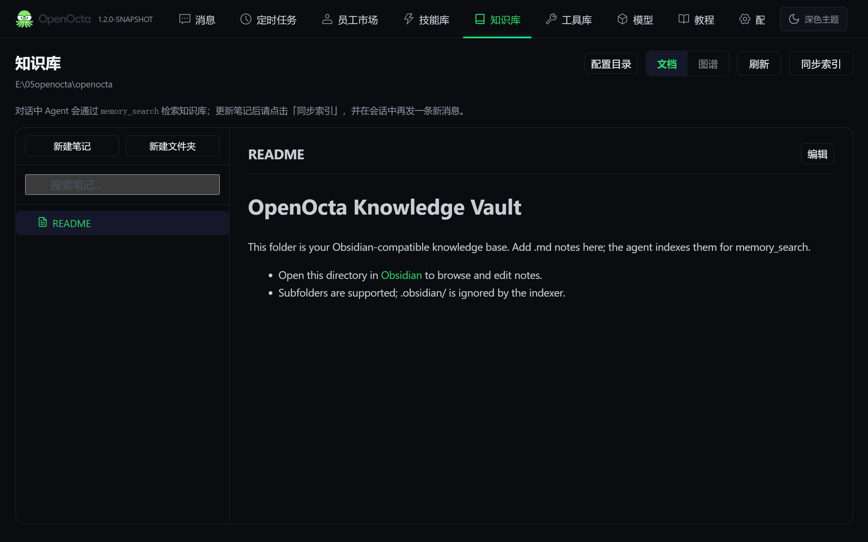Open the 教程 tab
Image resolution: width=868 pixels, height=542 pixels.
coord(696,19)
